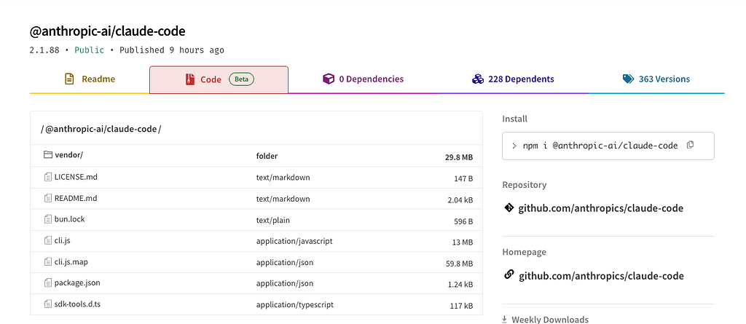This screenshot has height=324, width=746.
Task: Click the /@anthropic-ai/claude-code/ path breadcrumb
Action: 101,128
